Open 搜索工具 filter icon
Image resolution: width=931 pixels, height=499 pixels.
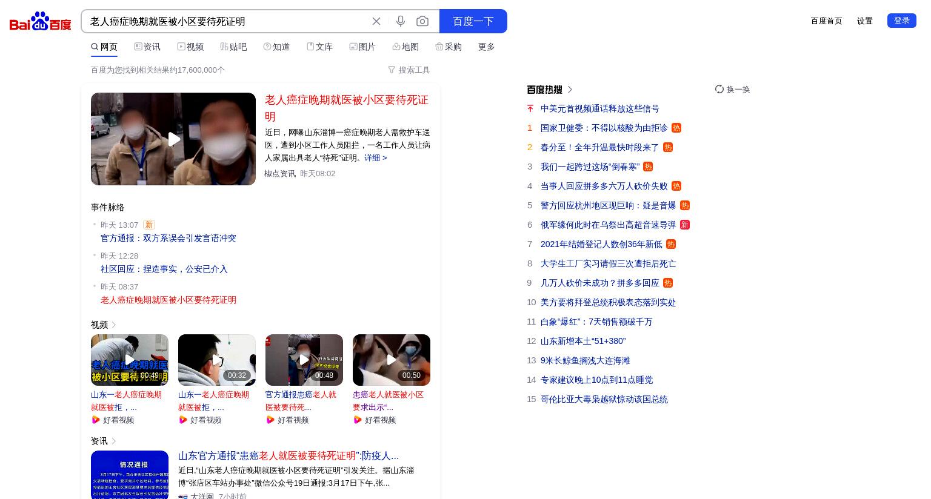tap(392, 70)
